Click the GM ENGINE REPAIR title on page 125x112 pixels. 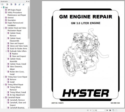(86, 17)
